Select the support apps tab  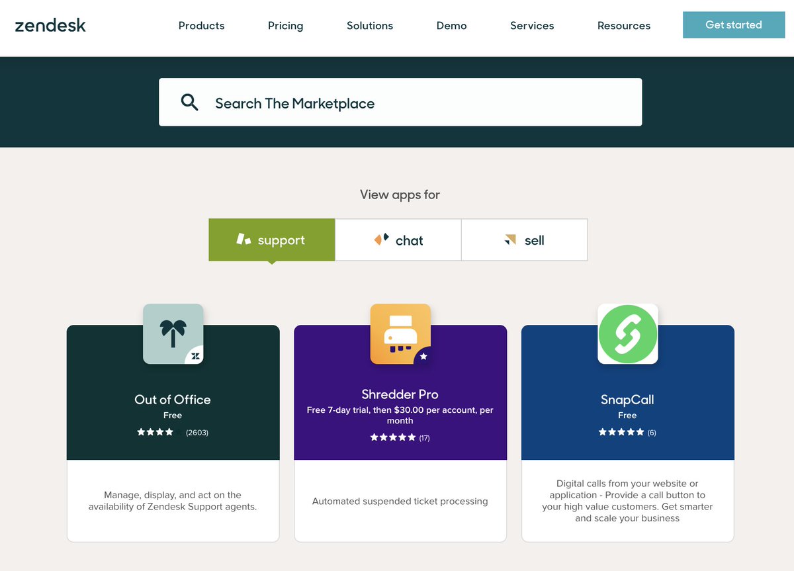click(x=272, y=240)
